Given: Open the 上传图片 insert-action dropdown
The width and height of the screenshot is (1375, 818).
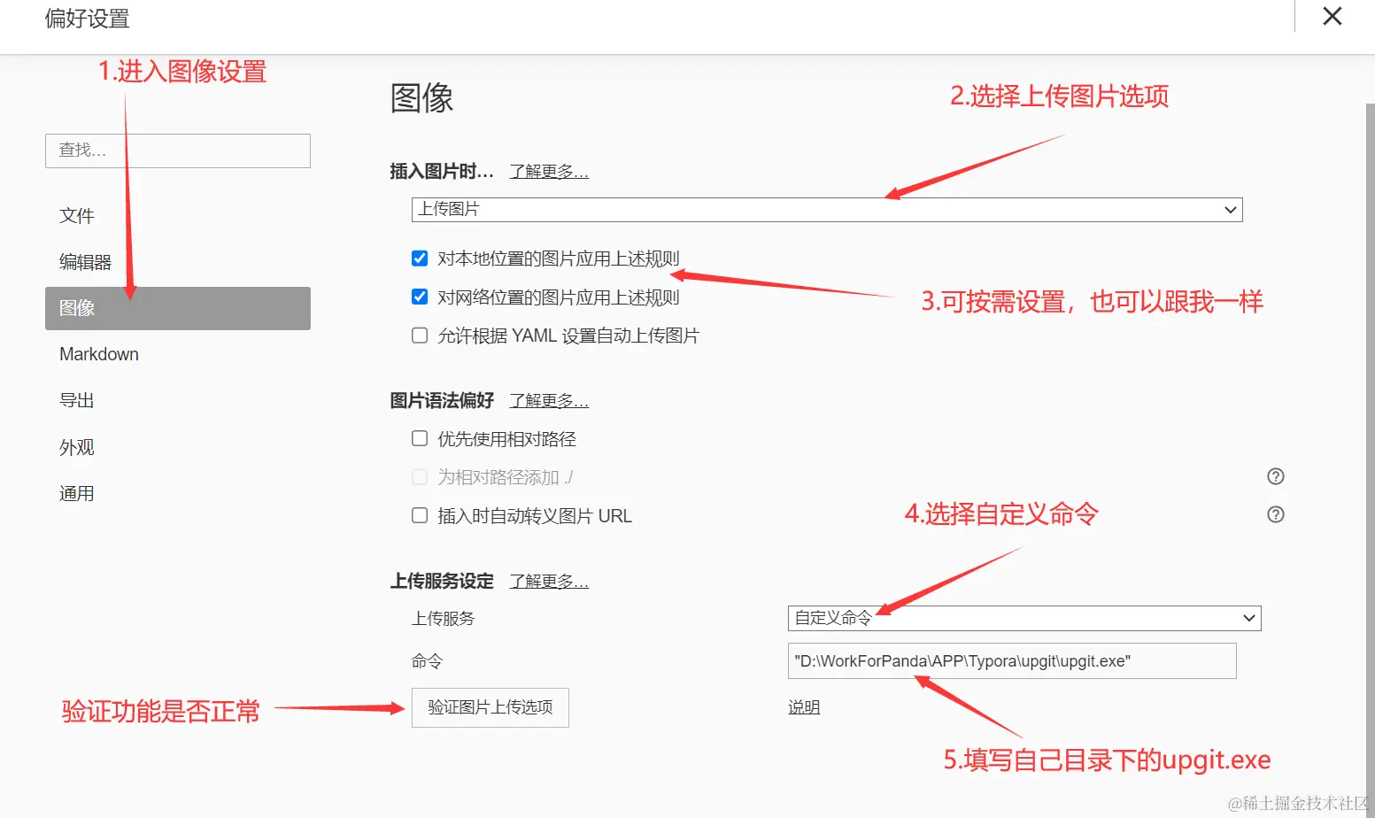Looking at the screenshot, I should coord(827,210).
